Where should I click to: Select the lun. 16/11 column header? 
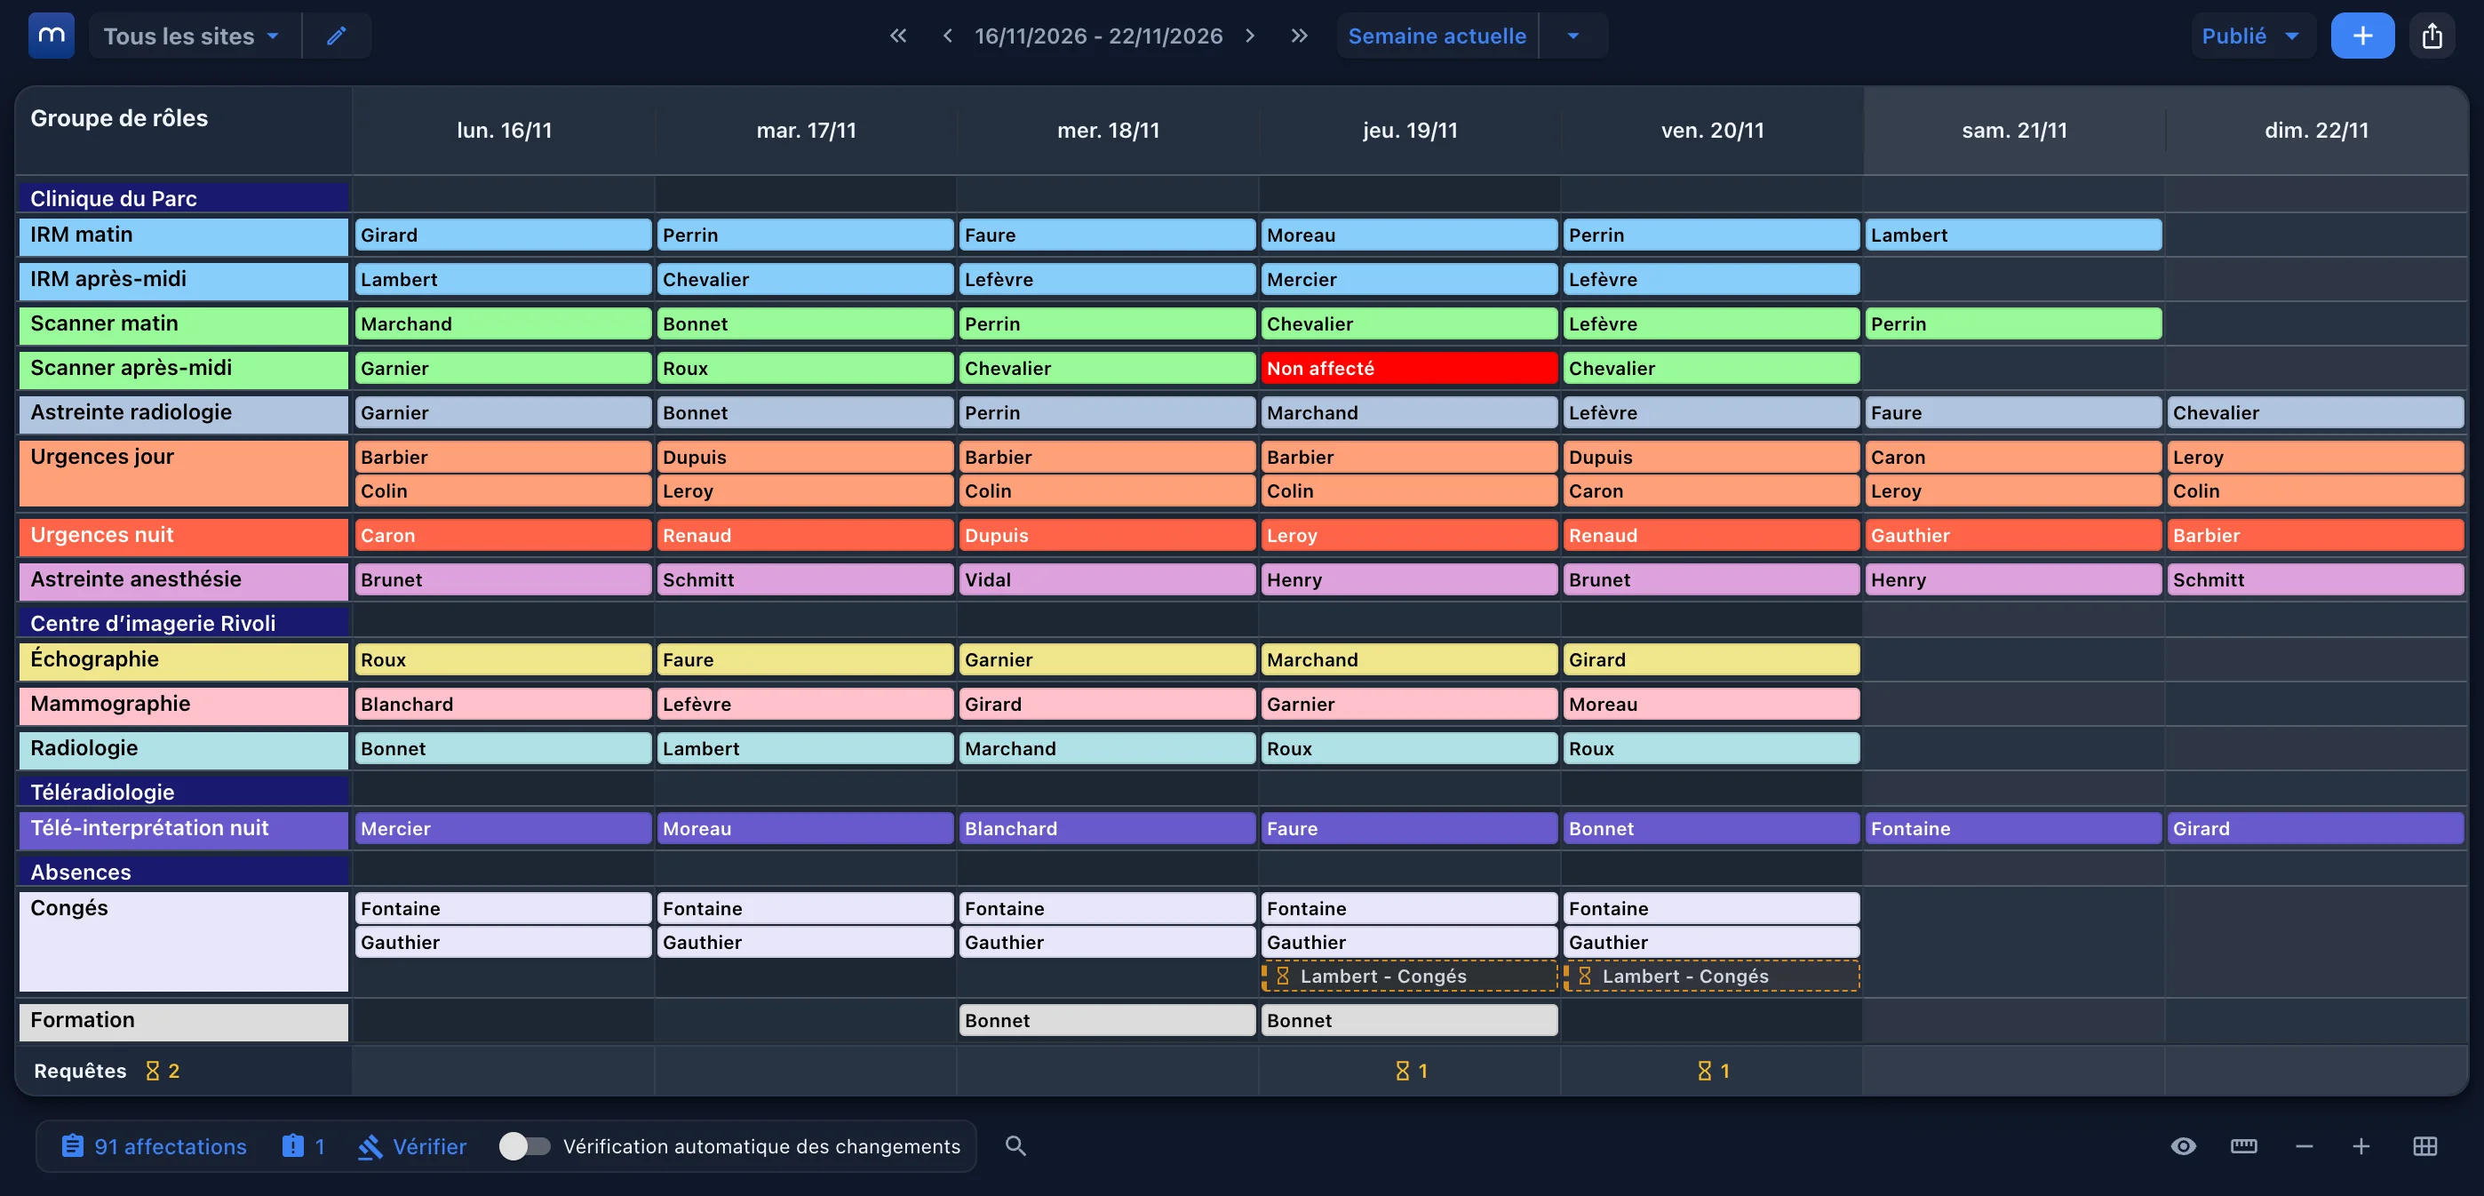[x=504, y=131]
